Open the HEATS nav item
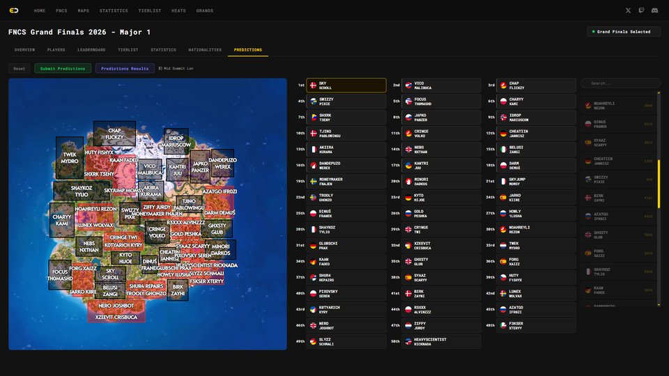The image size is (669, 376). pos(178,10)
